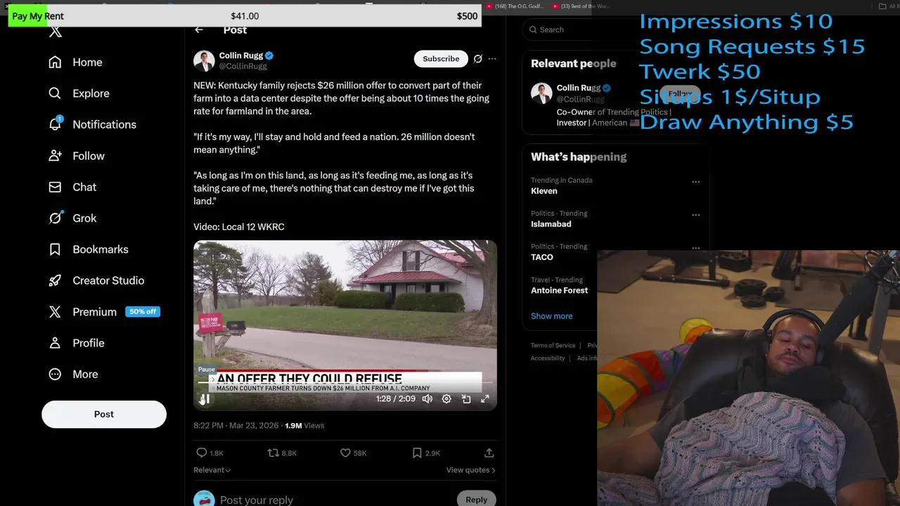Open Follow in the sidebar
Image resolution: width=900 pixels, height=506 pixels.
[76, 156]
